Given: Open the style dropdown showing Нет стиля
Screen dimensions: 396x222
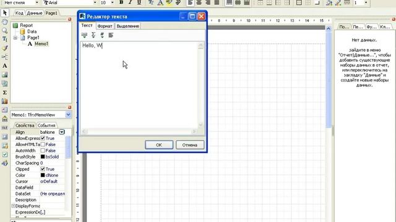Looking at the screenshot, I should coord(37,2).
